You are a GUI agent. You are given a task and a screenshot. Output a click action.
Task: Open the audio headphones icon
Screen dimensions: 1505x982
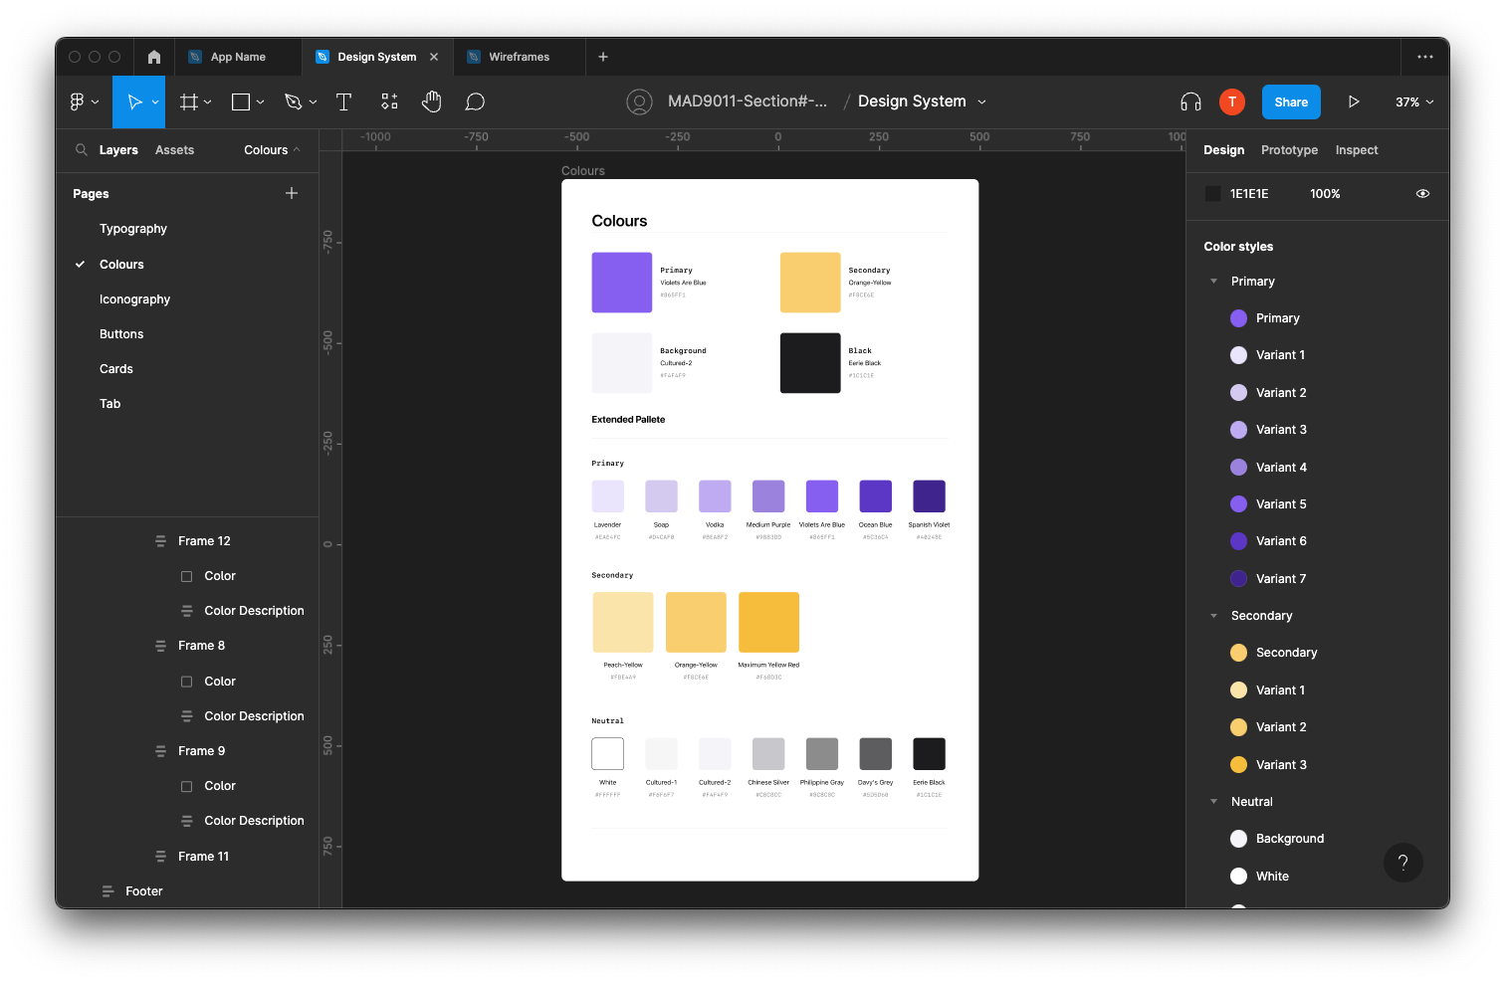[1190, 101]
